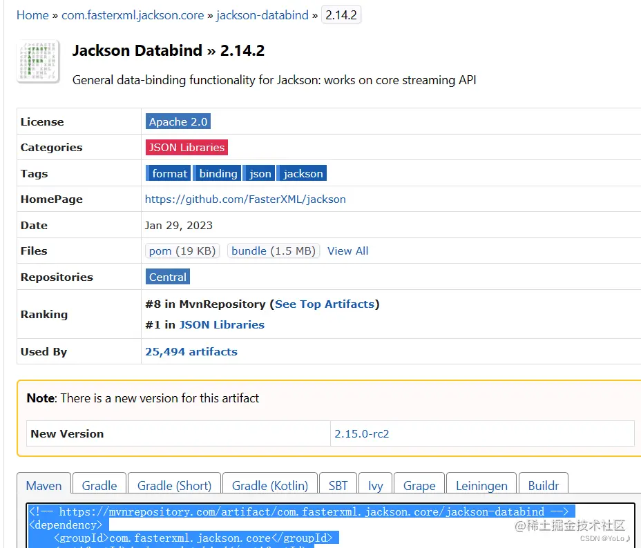Click the <dependency> line in the snippet

click(66, 525)
